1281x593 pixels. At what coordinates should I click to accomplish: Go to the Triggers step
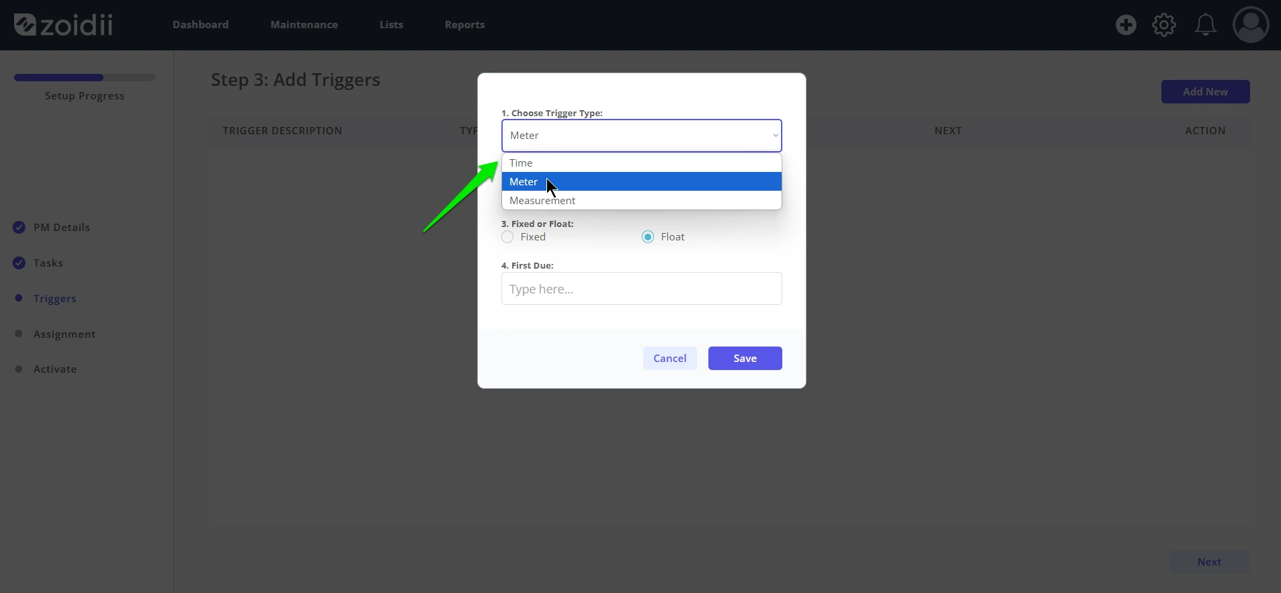(55, 299)
